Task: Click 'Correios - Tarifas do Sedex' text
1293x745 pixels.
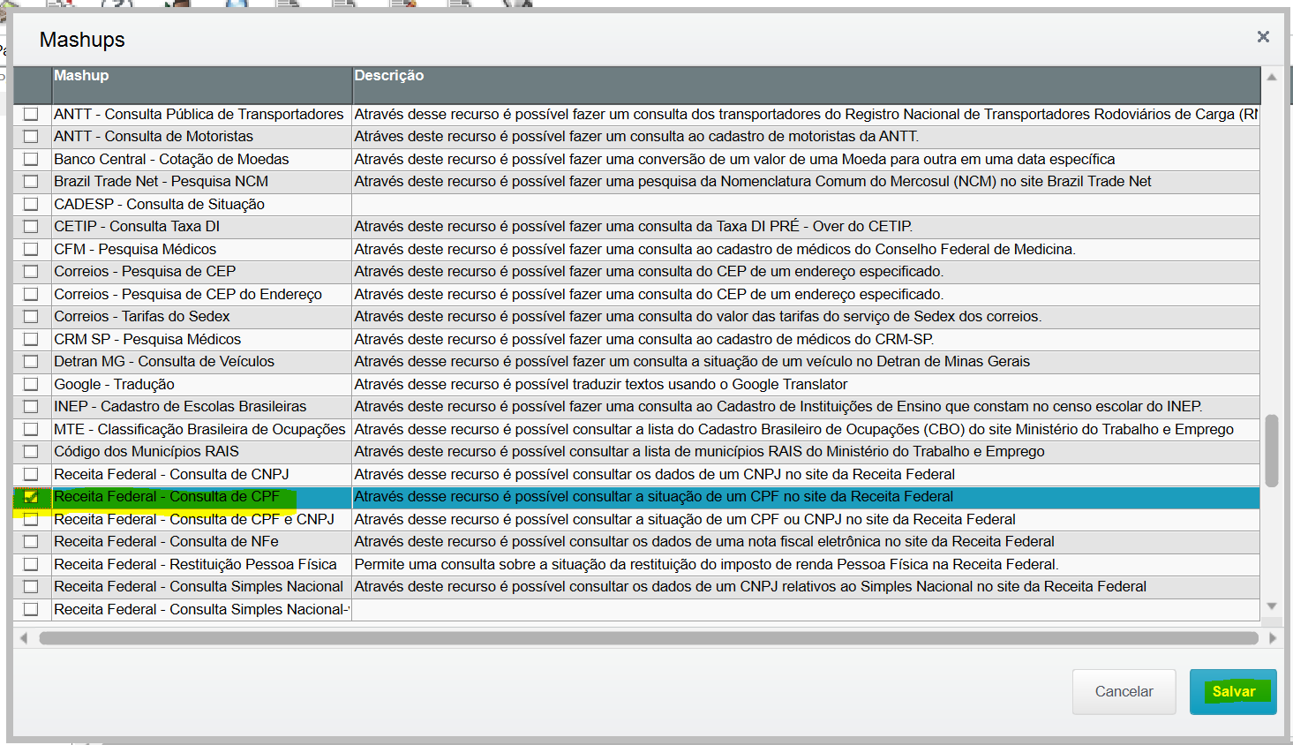Action: point(141,317)
